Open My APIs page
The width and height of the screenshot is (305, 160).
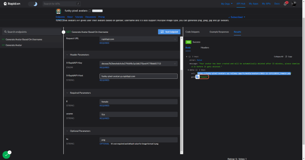[266, 4]
